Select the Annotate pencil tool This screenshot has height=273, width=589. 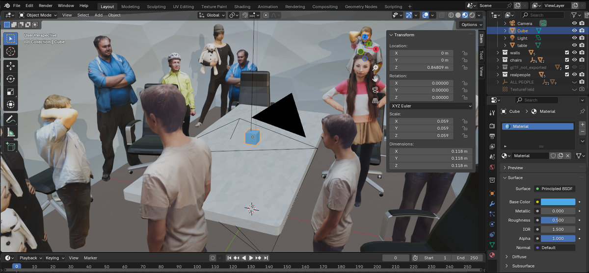tap(11, 119)
